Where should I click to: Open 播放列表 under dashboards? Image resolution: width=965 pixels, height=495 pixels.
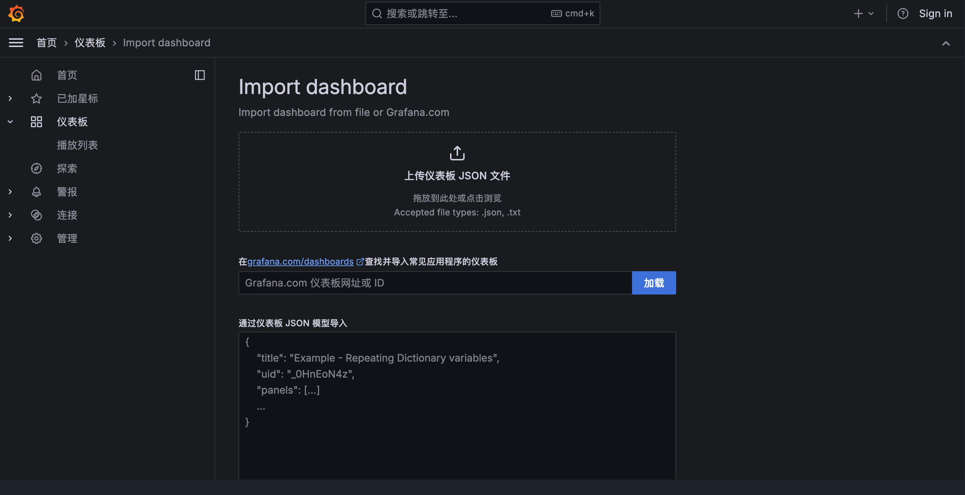[x=78, y=145]
